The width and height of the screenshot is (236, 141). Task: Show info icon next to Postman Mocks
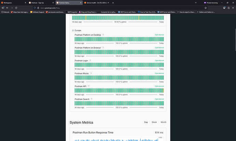click(x=91, y=73)
